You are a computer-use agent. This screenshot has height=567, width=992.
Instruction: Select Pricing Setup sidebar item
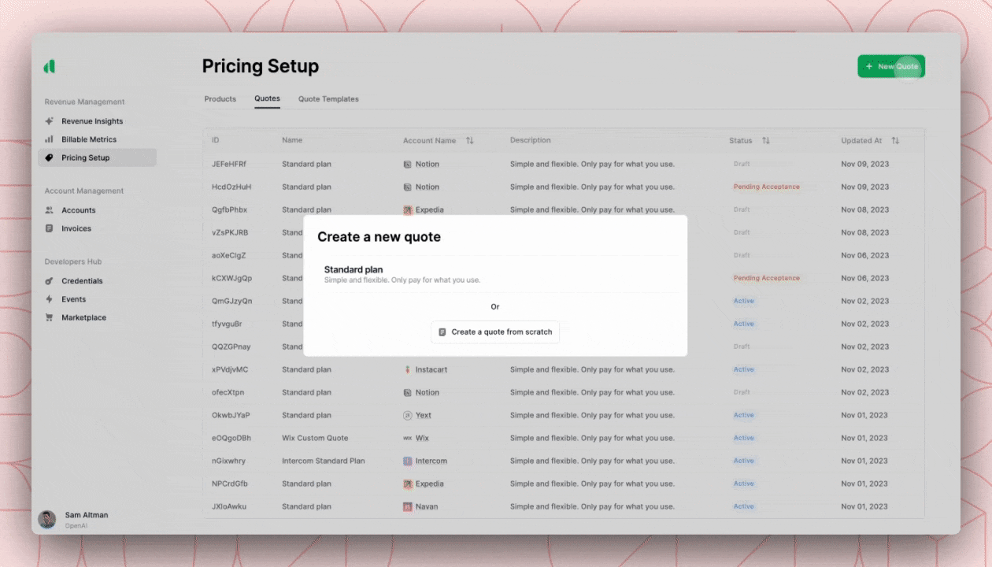tap(85, 157)
